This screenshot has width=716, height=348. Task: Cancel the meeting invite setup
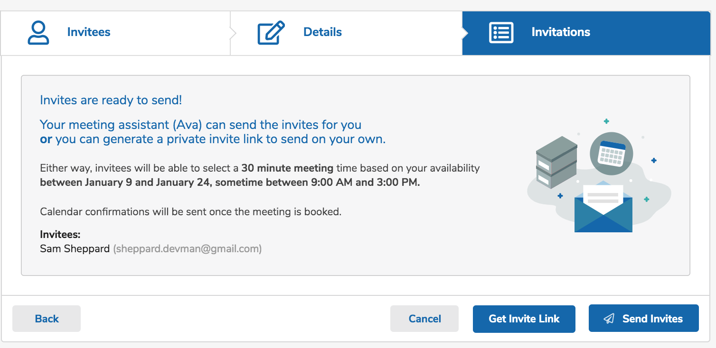pos(424,319)
